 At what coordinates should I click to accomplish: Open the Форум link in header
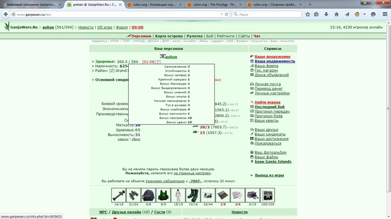tap(122, 27)
